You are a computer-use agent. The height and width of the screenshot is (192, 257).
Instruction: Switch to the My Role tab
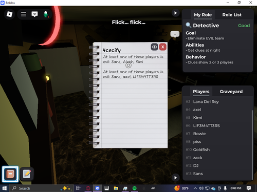point(203,15)
